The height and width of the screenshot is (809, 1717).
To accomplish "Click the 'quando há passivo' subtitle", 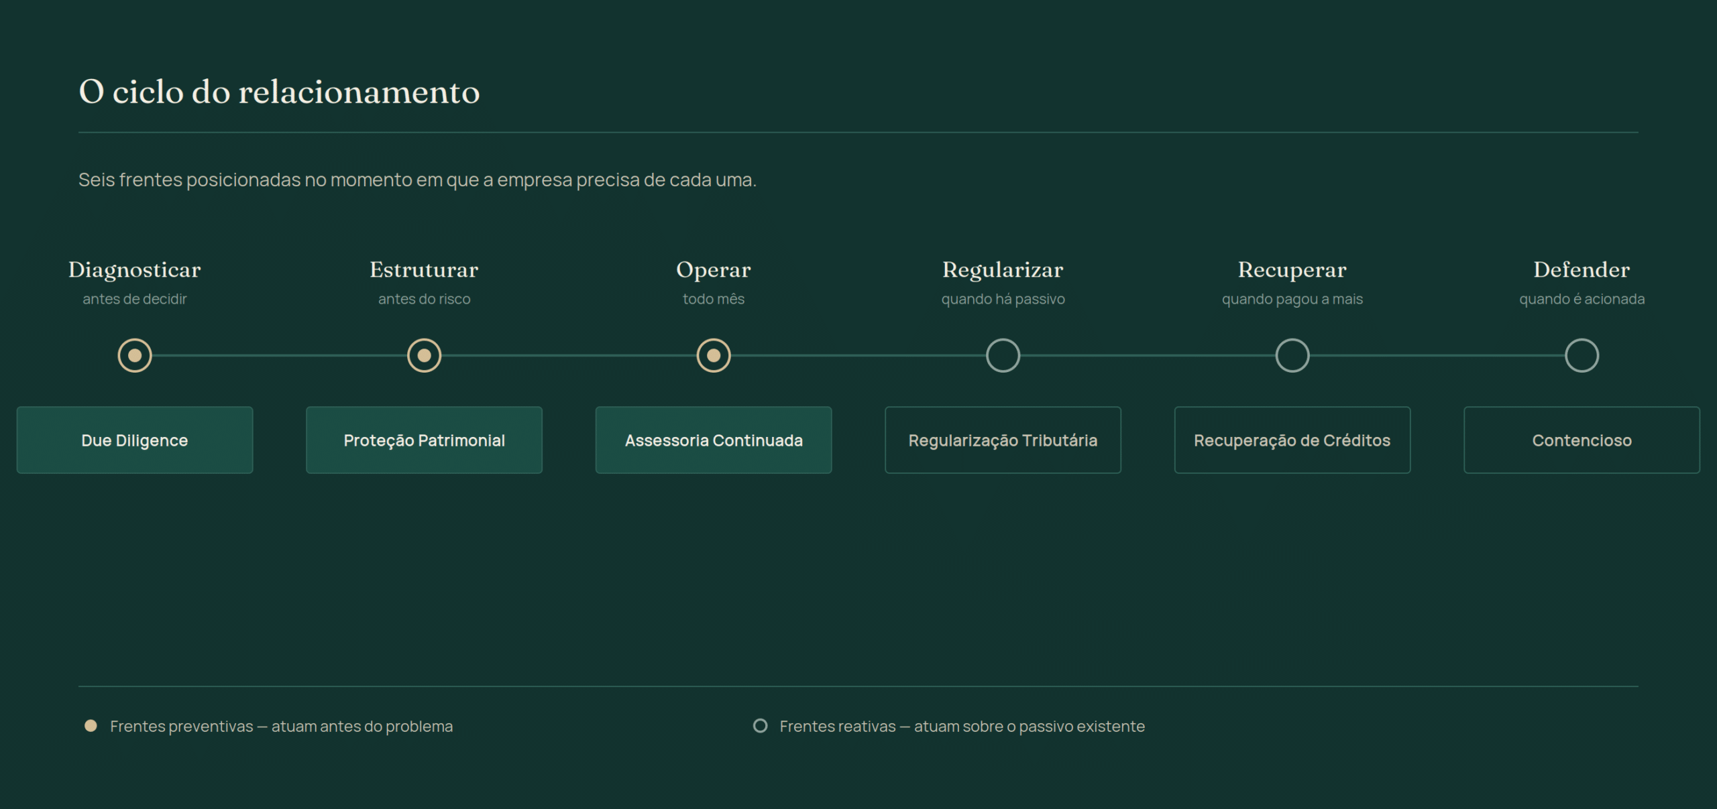I will click(x=1003, y=299).
